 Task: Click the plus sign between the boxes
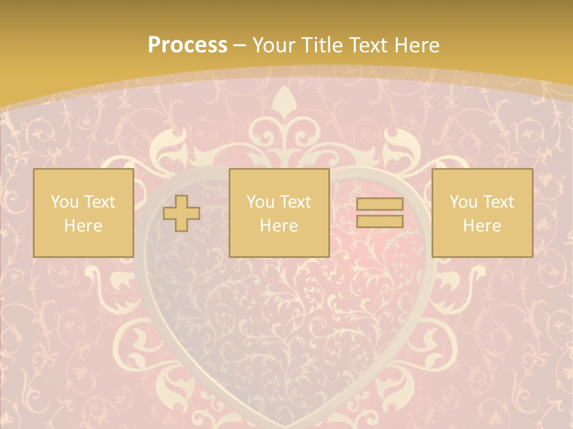[181, 213]
